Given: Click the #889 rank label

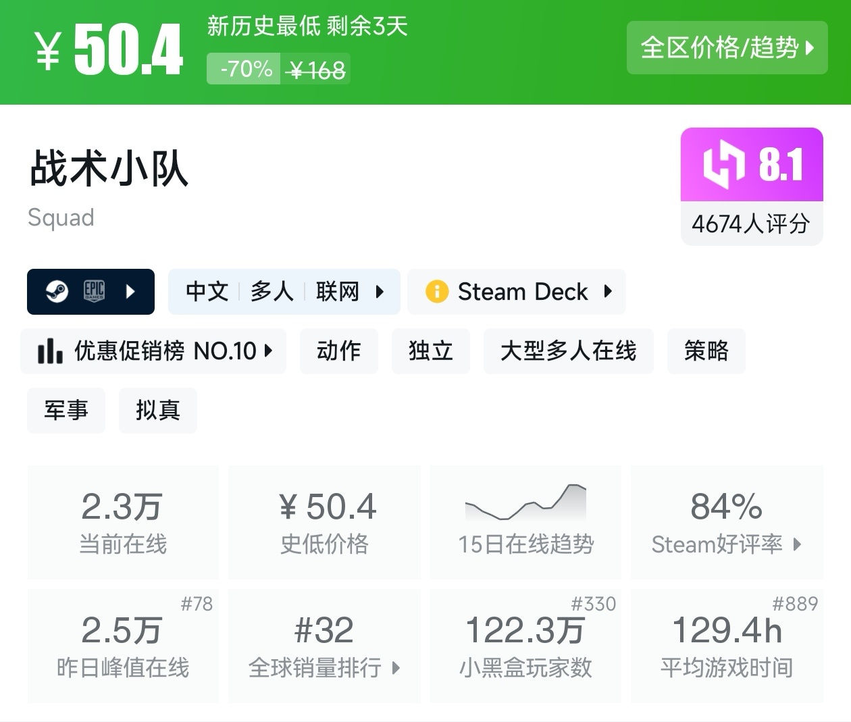Looking at the screenshot, I should (x=795, y=603).
